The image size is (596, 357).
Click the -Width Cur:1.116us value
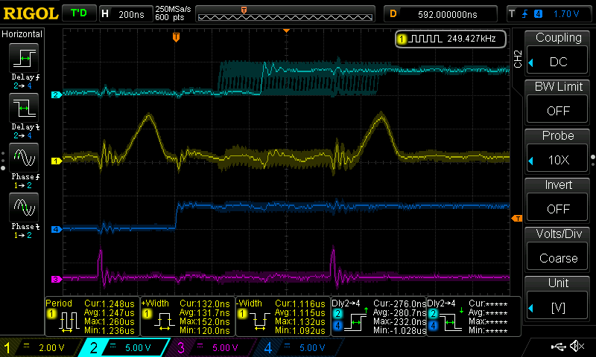tap(300, 304)
